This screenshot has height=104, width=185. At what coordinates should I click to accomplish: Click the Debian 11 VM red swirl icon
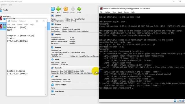coord(1,18)
